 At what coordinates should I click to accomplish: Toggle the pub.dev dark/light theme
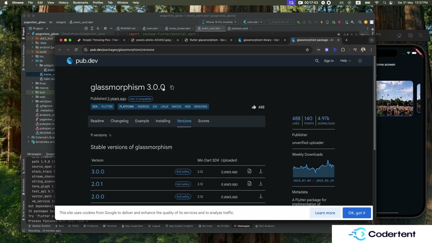click(x=360, y=61)
